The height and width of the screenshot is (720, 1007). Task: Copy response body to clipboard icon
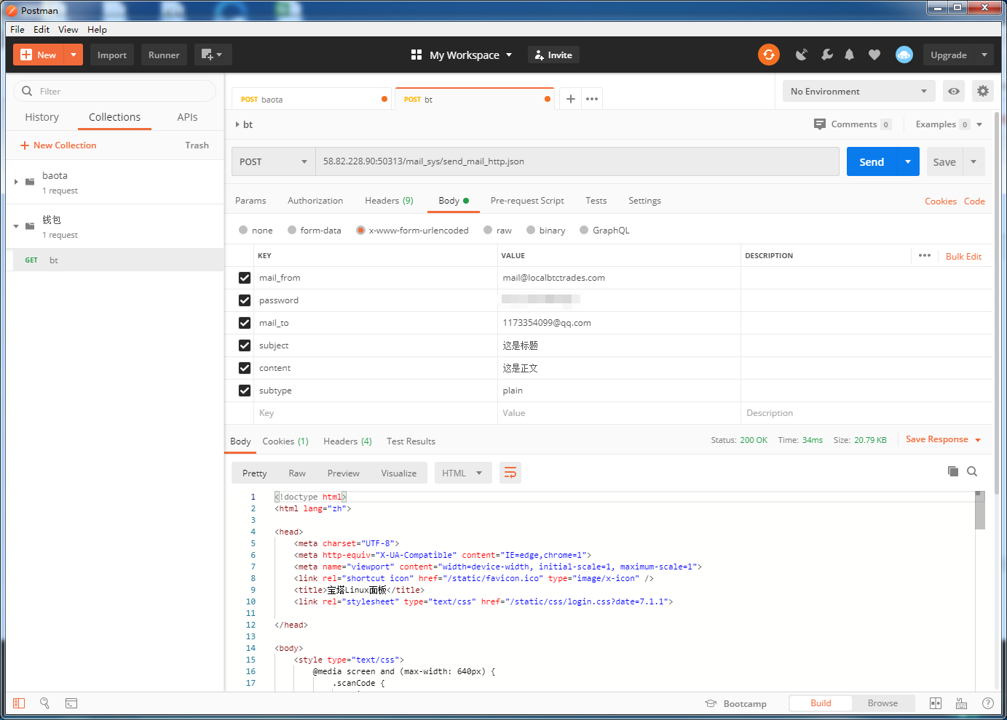click(952, 471)
